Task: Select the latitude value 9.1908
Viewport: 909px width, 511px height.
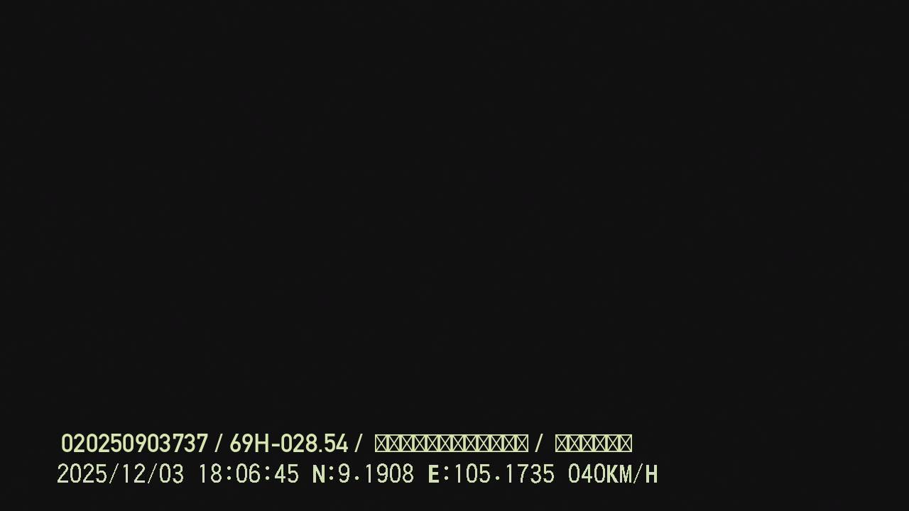Action: 376,474
